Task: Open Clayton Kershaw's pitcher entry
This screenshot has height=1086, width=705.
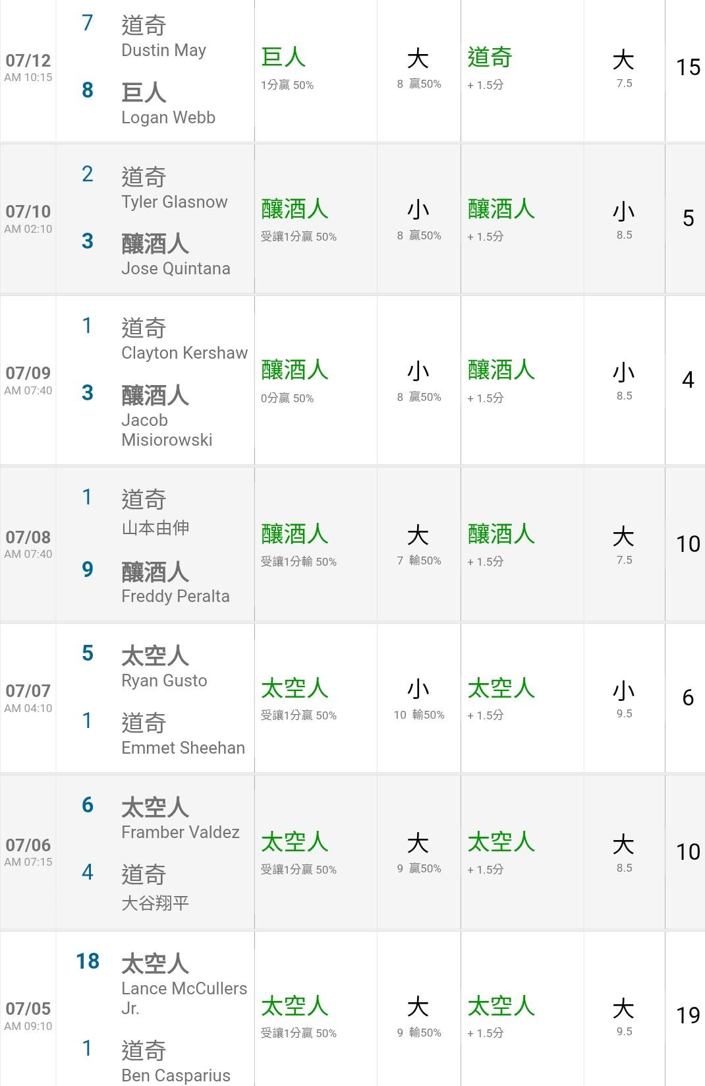Action: [184, 353]
